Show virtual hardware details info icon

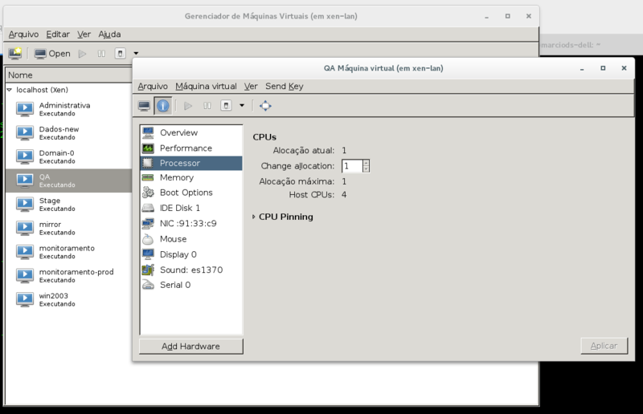(163, 106)
